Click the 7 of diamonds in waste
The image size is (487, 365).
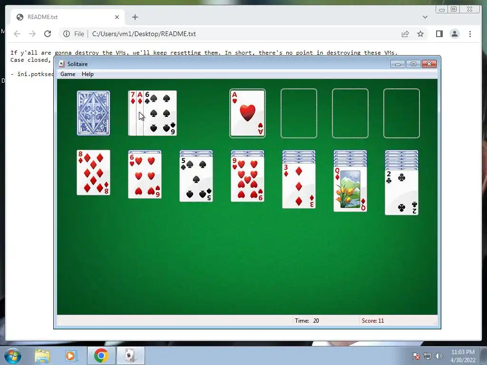[x=132, y=113]
